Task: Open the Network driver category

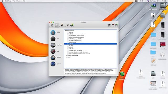Action: pos(53,57)
